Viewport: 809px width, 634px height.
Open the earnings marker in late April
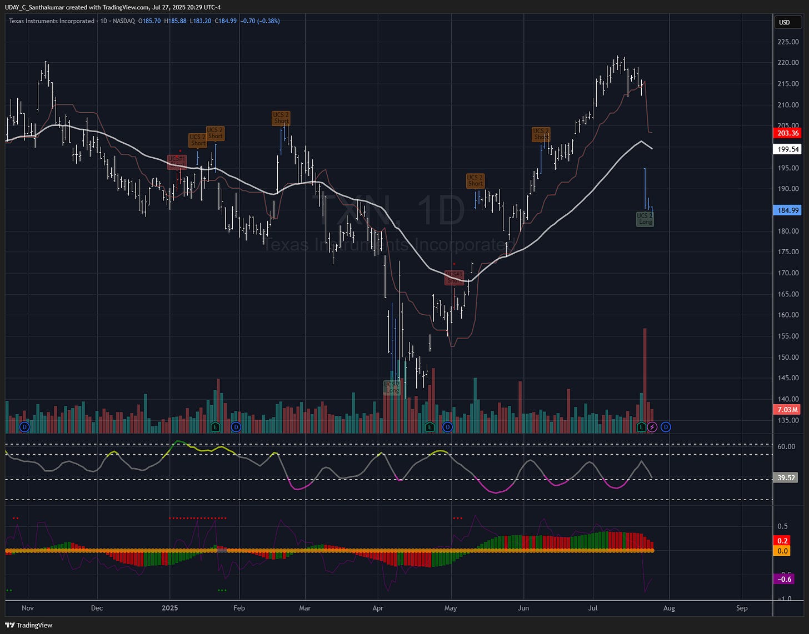pos(430,427)
